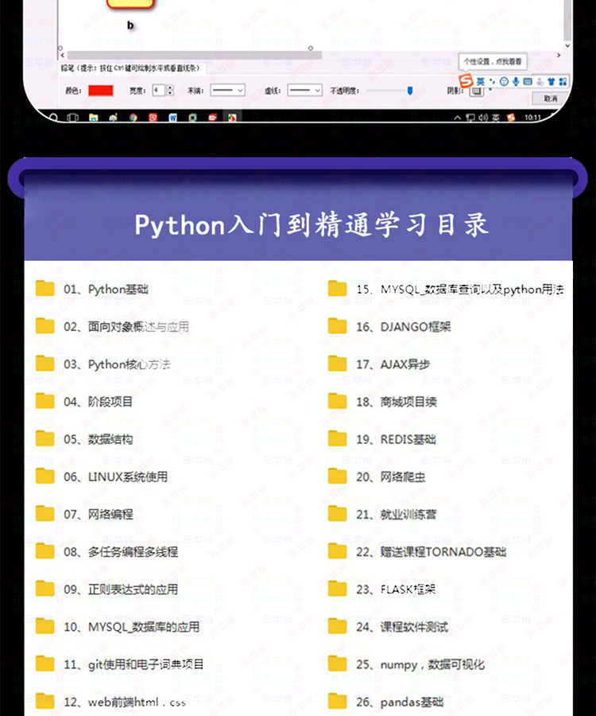The height and width of the screenshot is (716, 596).
Task: Click the user account icon on Sogou toolbar
Action: point(540,82)
